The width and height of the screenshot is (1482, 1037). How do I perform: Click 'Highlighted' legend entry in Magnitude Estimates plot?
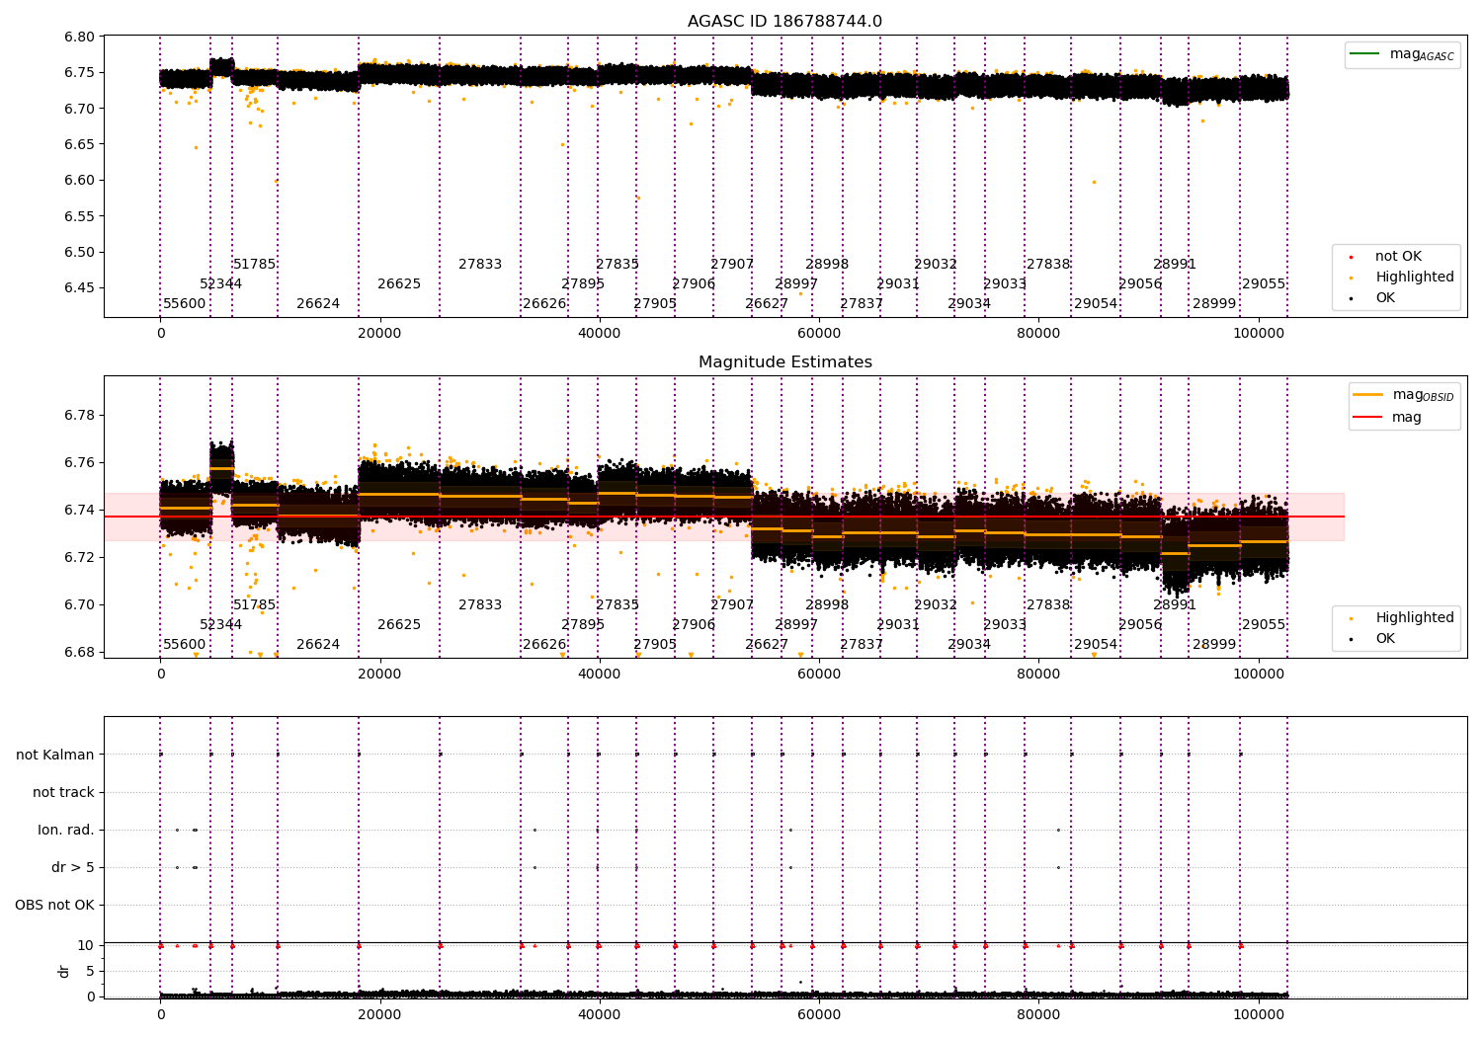pos(1402,617)
